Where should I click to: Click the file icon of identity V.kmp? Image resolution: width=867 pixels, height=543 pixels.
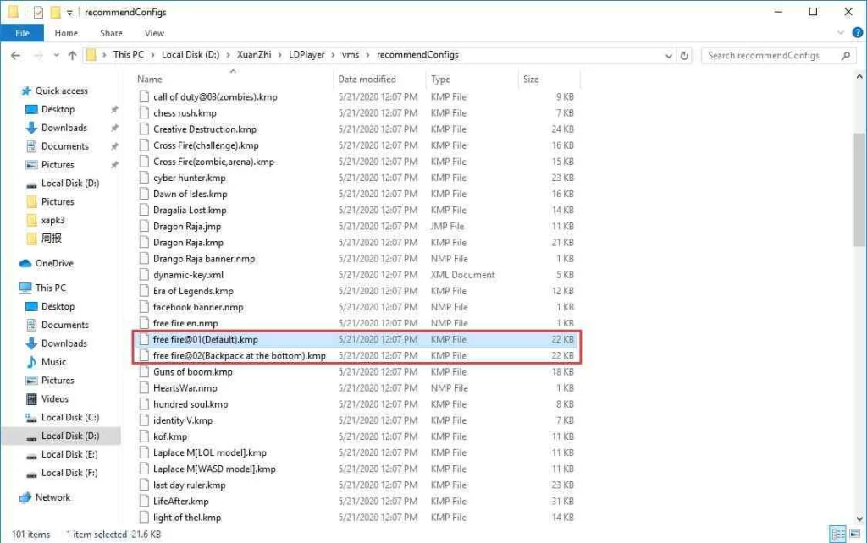pos(144,420)
